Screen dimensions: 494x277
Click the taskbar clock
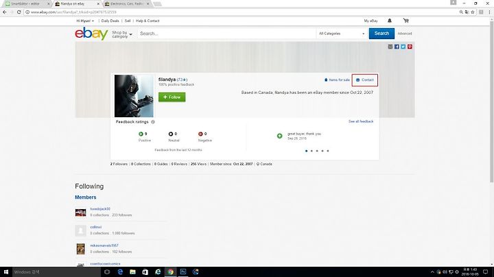coord(470,272)
